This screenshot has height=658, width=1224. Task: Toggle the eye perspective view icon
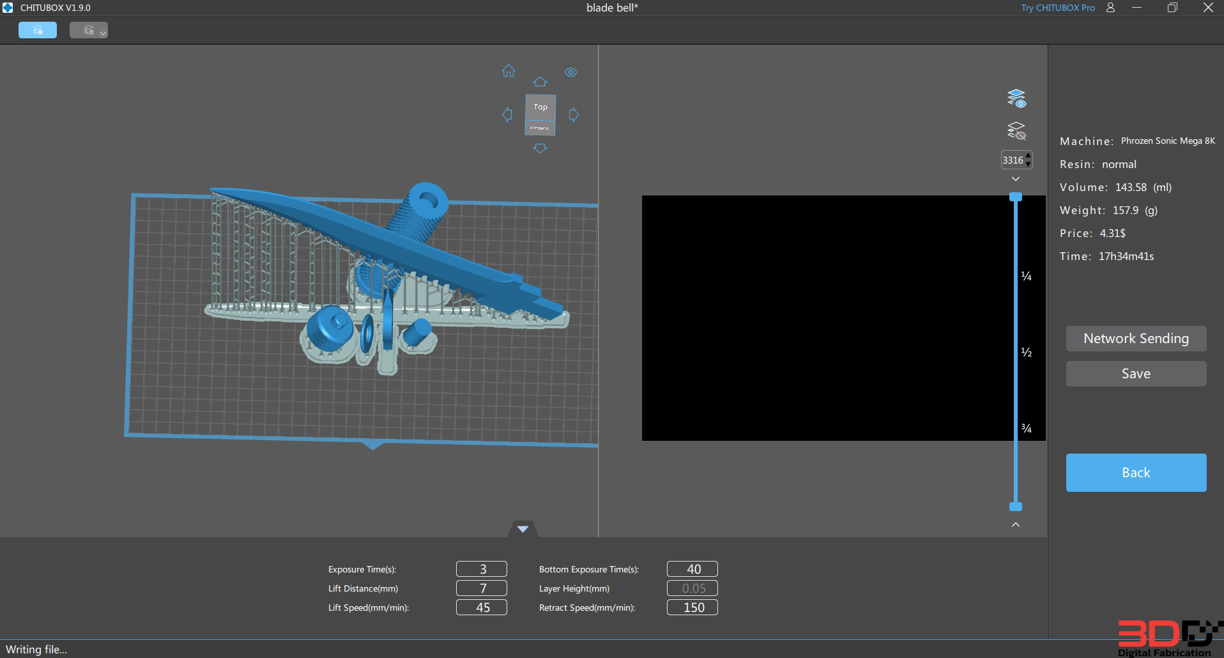570,72
